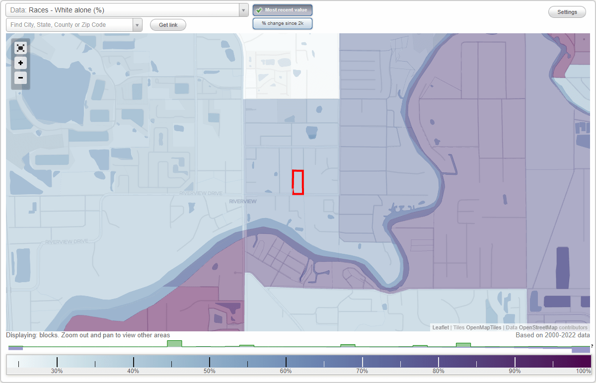Zoom out with the minus button
This screenshot has width=596, height=383.
(x=20, y=77)
